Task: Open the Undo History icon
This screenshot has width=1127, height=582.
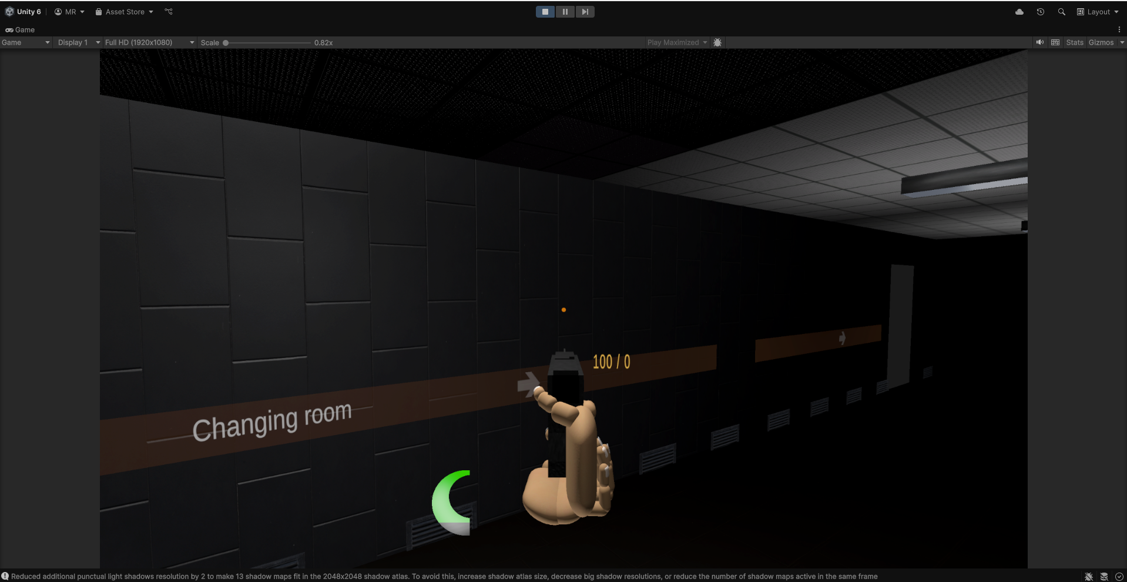Action: 1040,12
